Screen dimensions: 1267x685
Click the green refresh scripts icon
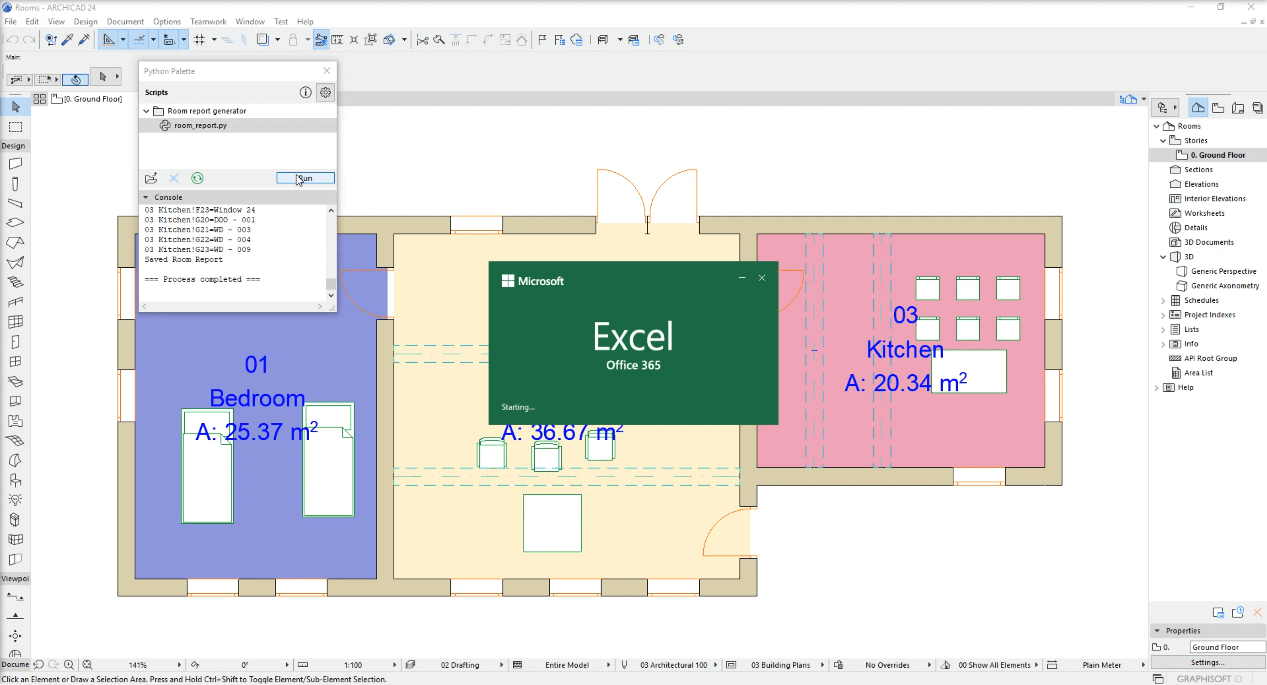tap(197, 178)
